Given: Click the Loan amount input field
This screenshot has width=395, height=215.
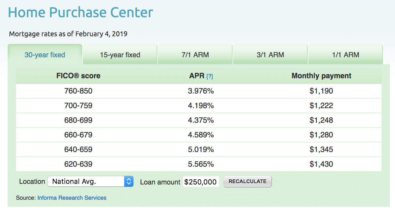Looking at the screenshot, I should click(201, 182).
